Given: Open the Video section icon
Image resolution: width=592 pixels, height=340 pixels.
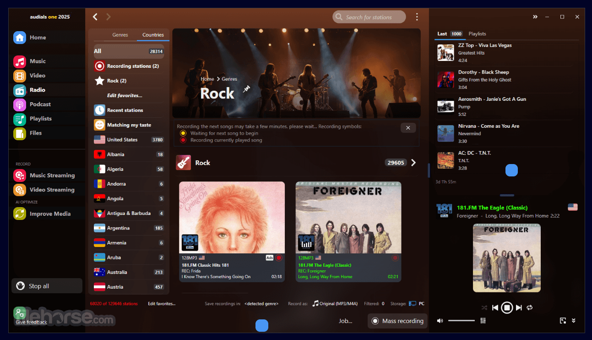Looking at the screenshot, I should 20,76.
